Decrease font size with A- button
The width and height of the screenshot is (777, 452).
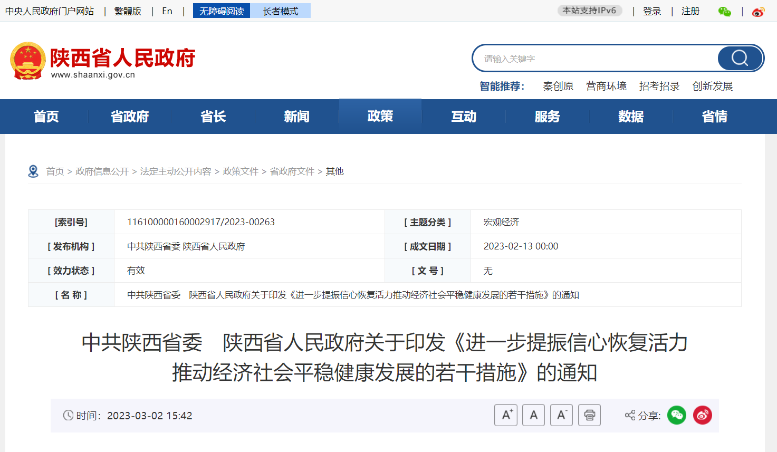[561, 415]
